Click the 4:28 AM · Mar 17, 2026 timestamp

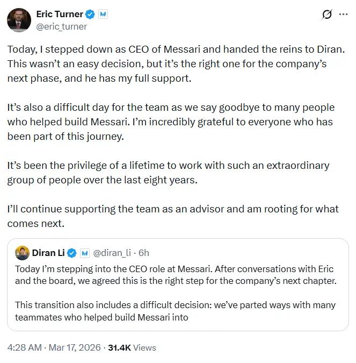click(x=54, y=347)
